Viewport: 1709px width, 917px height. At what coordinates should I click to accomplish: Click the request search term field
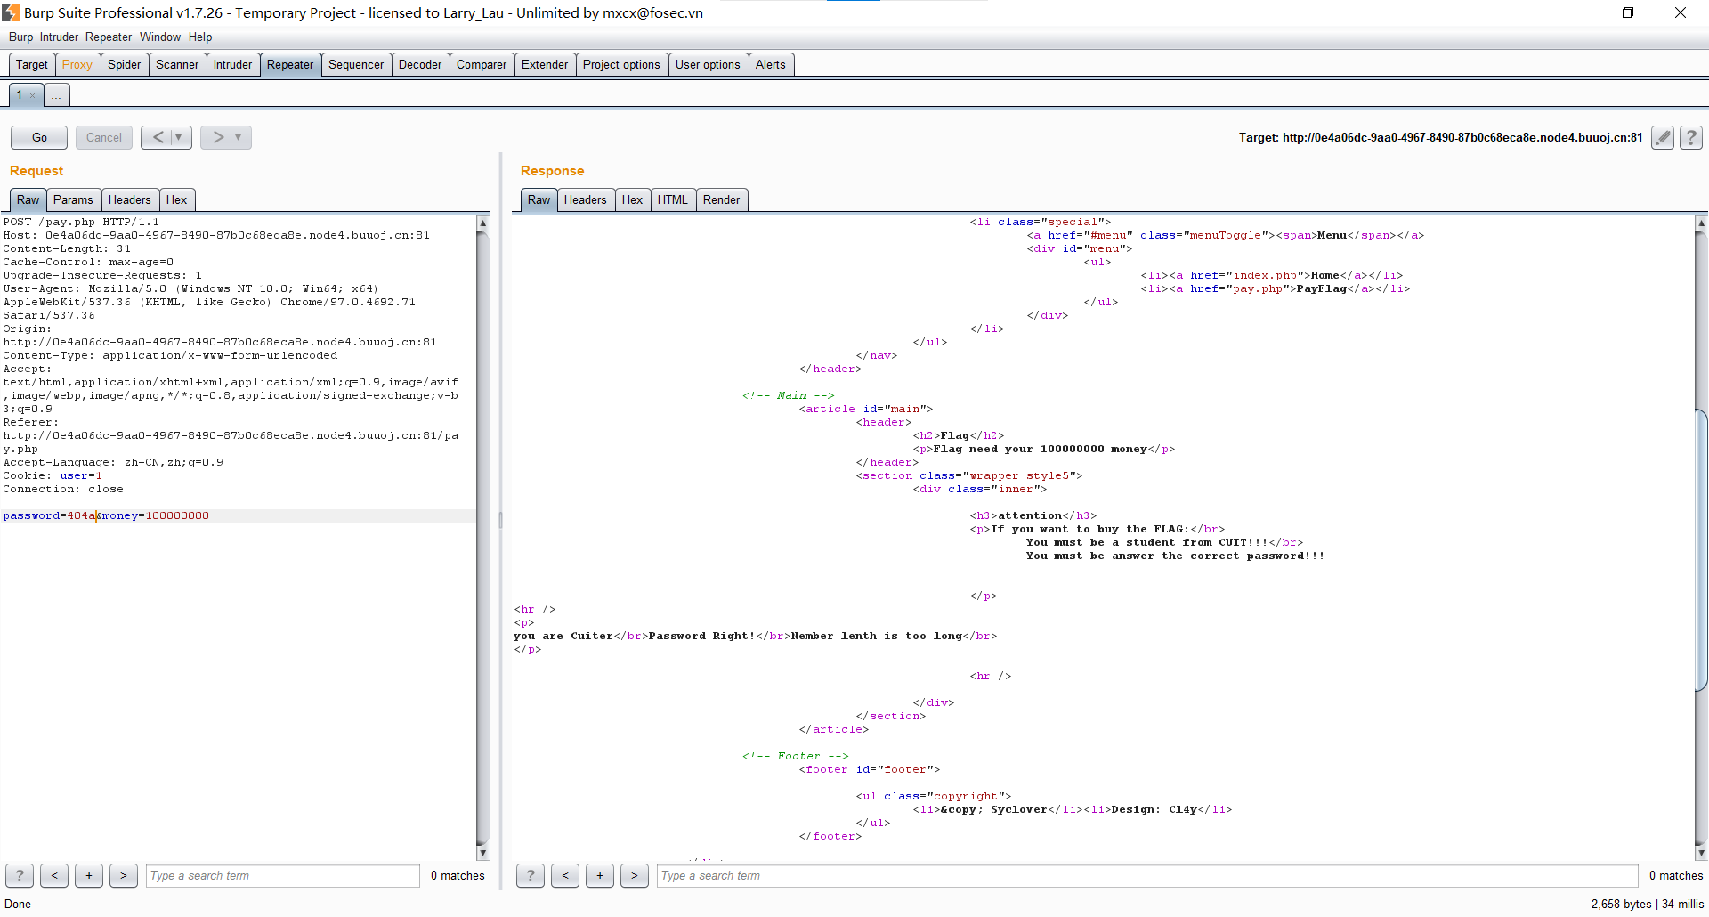[x=282, y=875]
